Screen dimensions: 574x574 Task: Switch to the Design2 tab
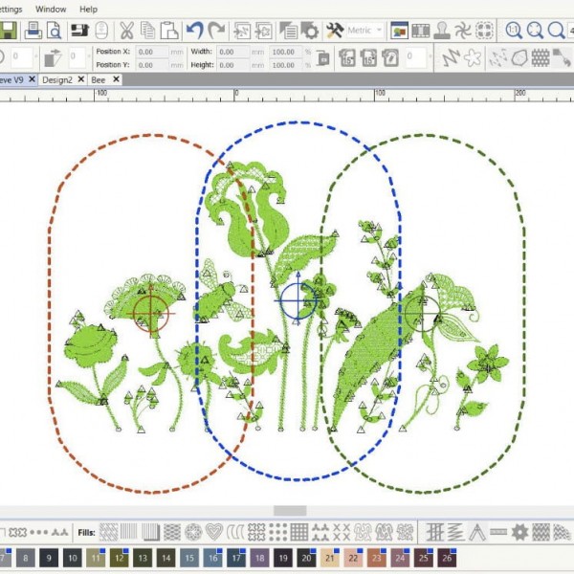[x=57, y=80]
